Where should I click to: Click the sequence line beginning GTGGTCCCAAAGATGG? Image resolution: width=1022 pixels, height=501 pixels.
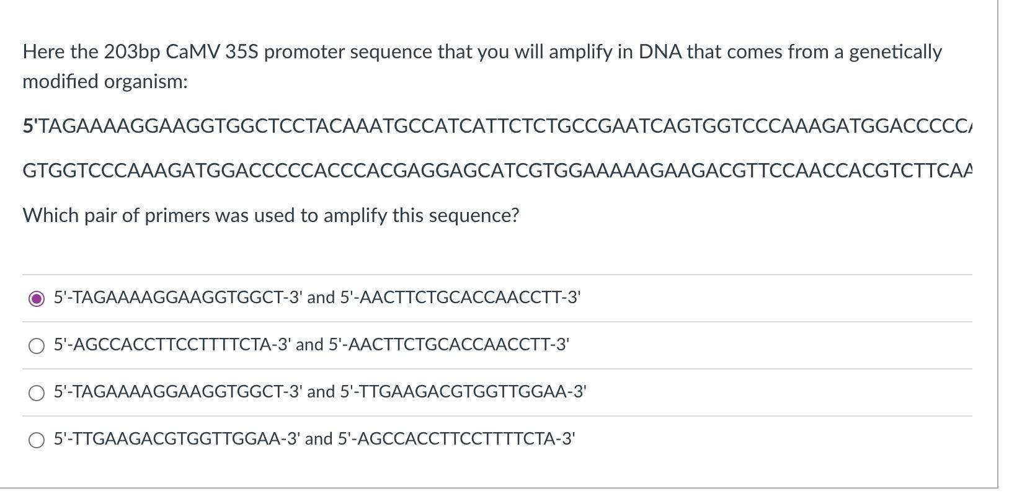point(496,170)
